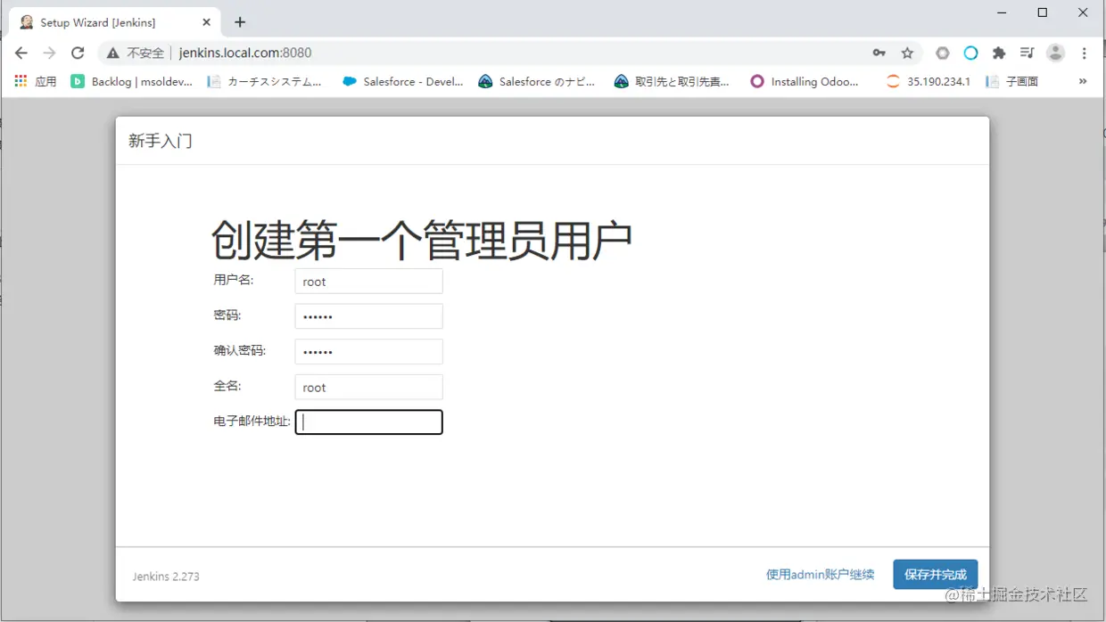Image resolution: width=1106 pixels, height=622 pixels.
Task: Click the 新手入门 header text
Action: click(161, 141)
